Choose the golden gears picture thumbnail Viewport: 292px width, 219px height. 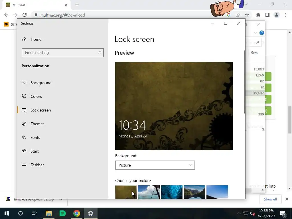pyautogui.click(x=126, y=192)
